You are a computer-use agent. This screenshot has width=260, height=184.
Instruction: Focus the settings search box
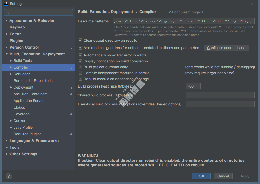38,12
